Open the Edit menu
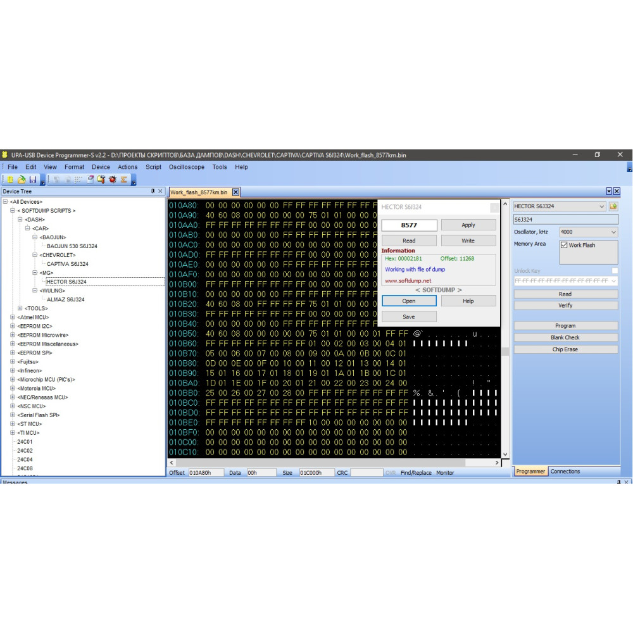This screenshot has width=633, height=633. [x=30, y=167]
